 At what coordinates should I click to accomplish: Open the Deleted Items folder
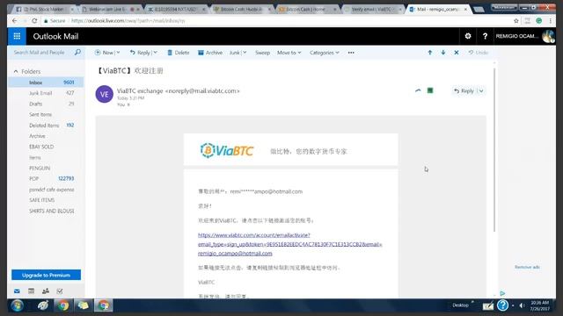[x=46, y=126]
